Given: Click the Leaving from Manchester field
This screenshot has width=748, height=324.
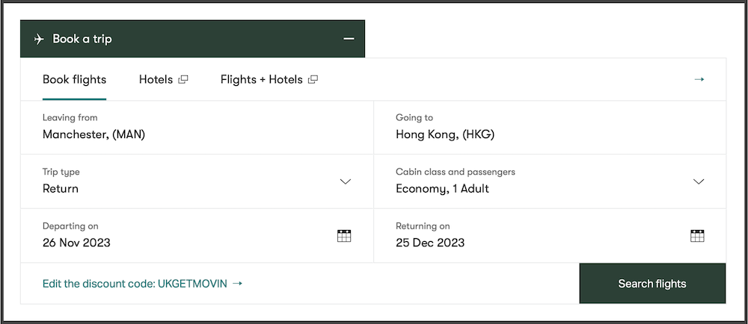Looking at the screenshot, I should 197,128.
